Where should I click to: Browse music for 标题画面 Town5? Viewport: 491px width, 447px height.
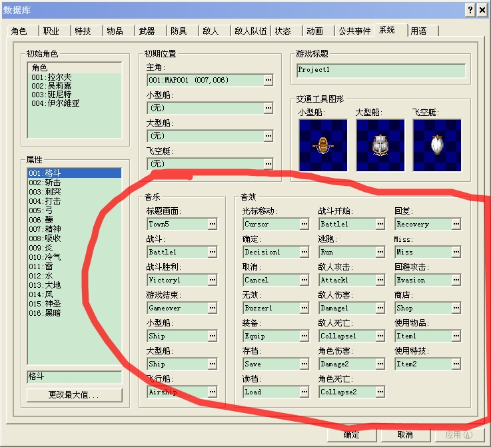tap(213, 224)
